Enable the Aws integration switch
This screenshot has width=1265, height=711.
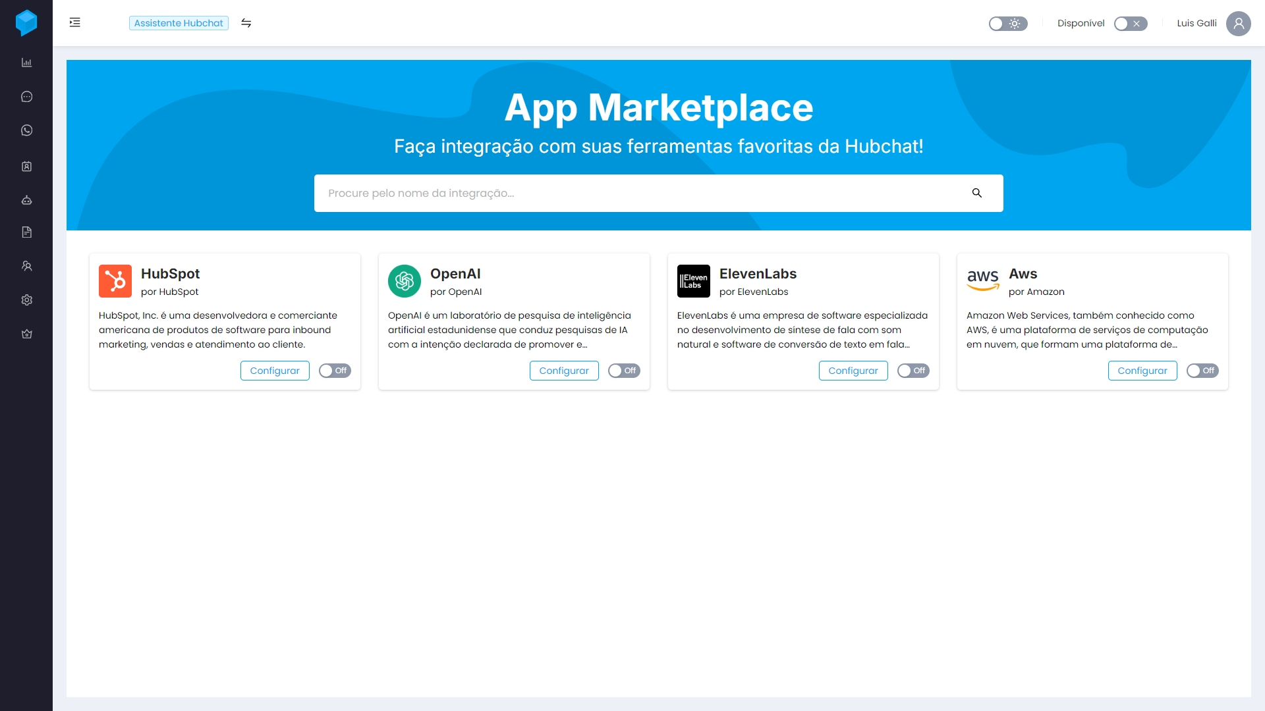coord(1202,371)
